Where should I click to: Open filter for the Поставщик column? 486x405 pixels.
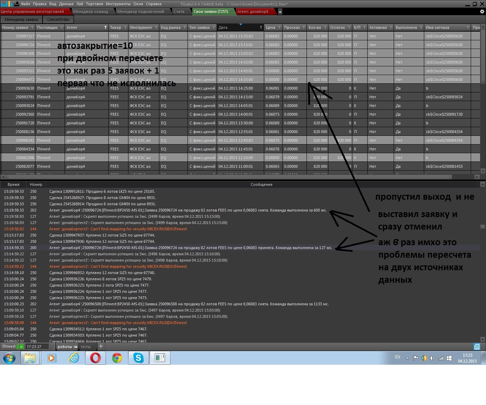point(62,27)
